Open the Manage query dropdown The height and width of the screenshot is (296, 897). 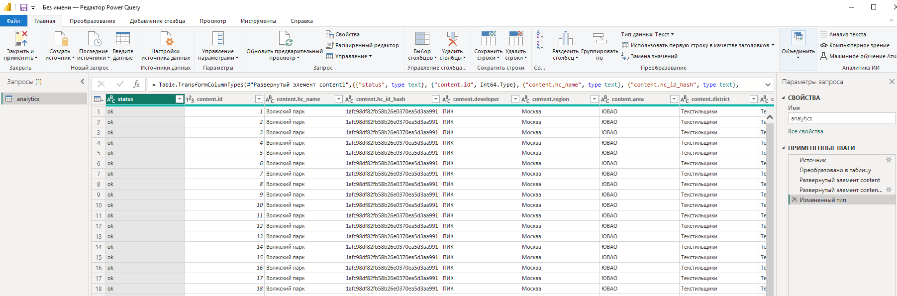[x=348, y=56]
